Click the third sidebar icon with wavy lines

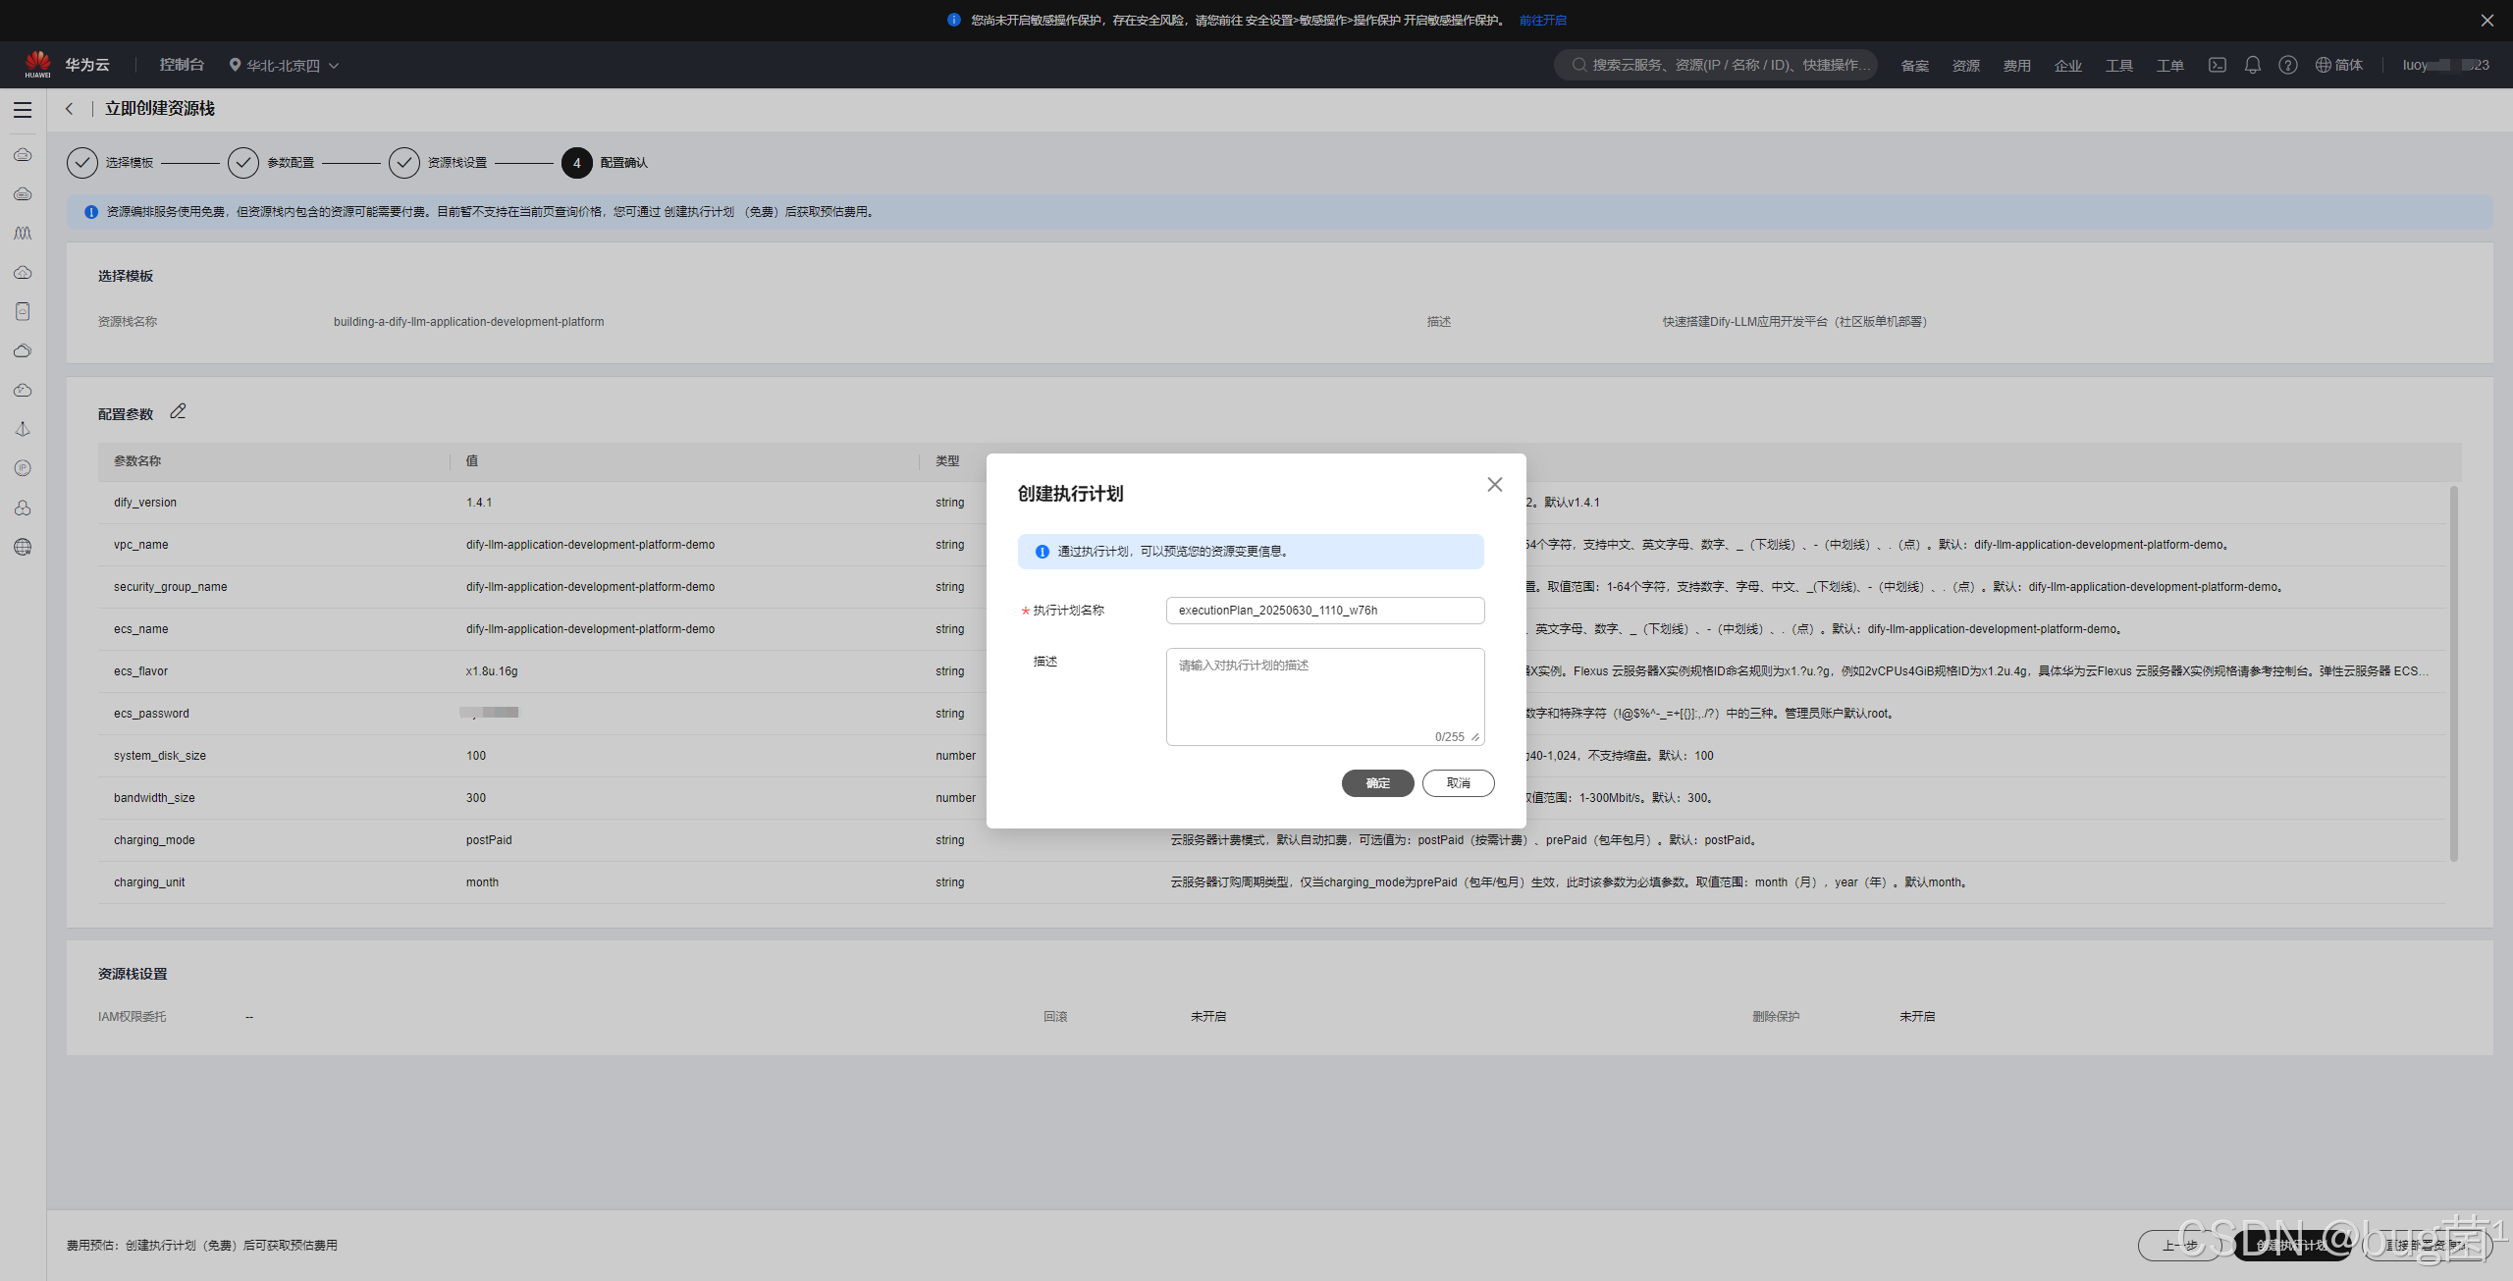tap(23, 234)
